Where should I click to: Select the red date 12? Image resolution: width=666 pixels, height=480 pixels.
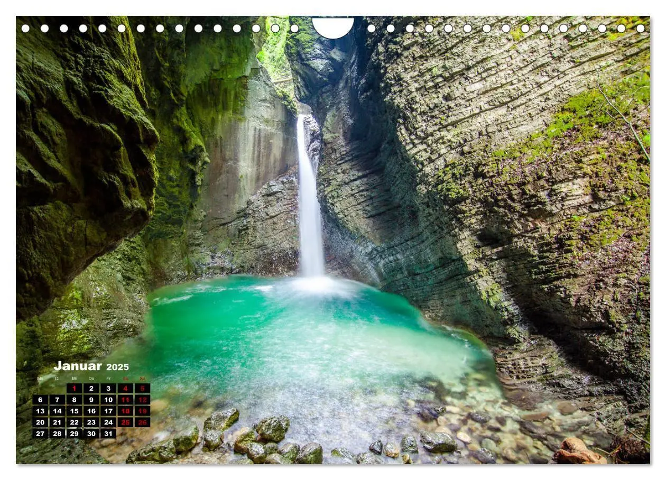142,400
